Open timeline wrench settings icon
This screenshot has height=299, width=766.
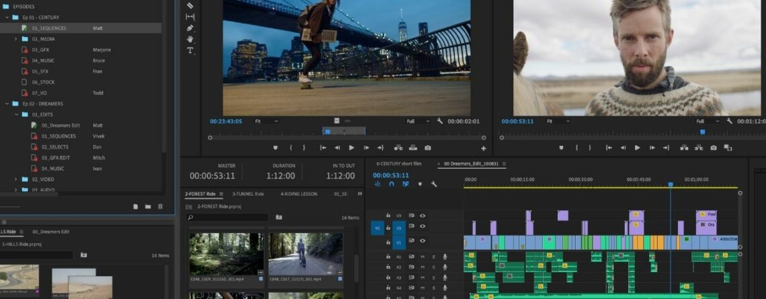tap(434, 184)
